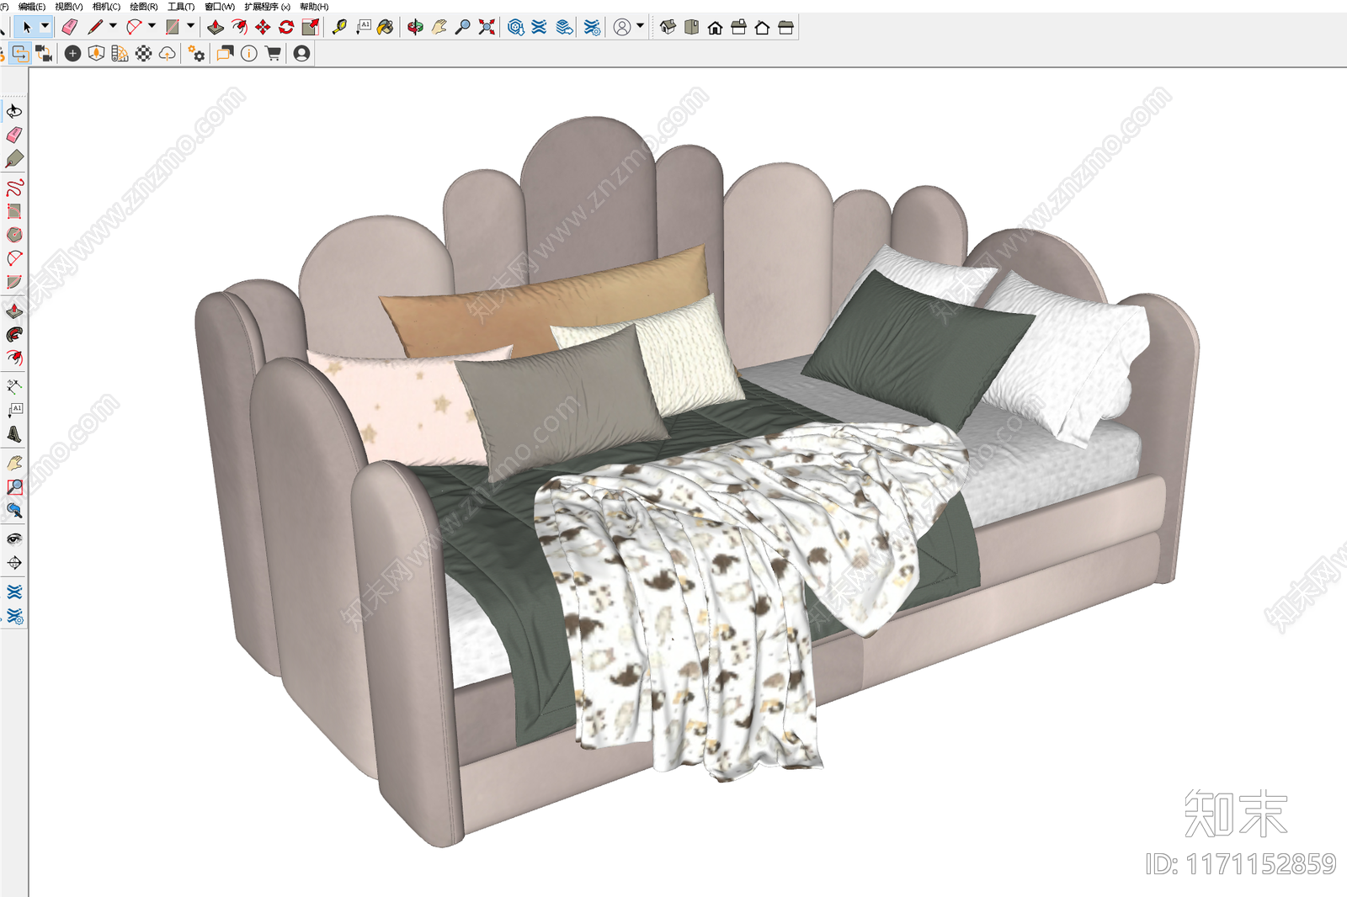The width and height of the screenshot is (1347, 897).
Task: Choose the Paint Bucket tool
Action: pyautogui.click(x=386, y=28)
